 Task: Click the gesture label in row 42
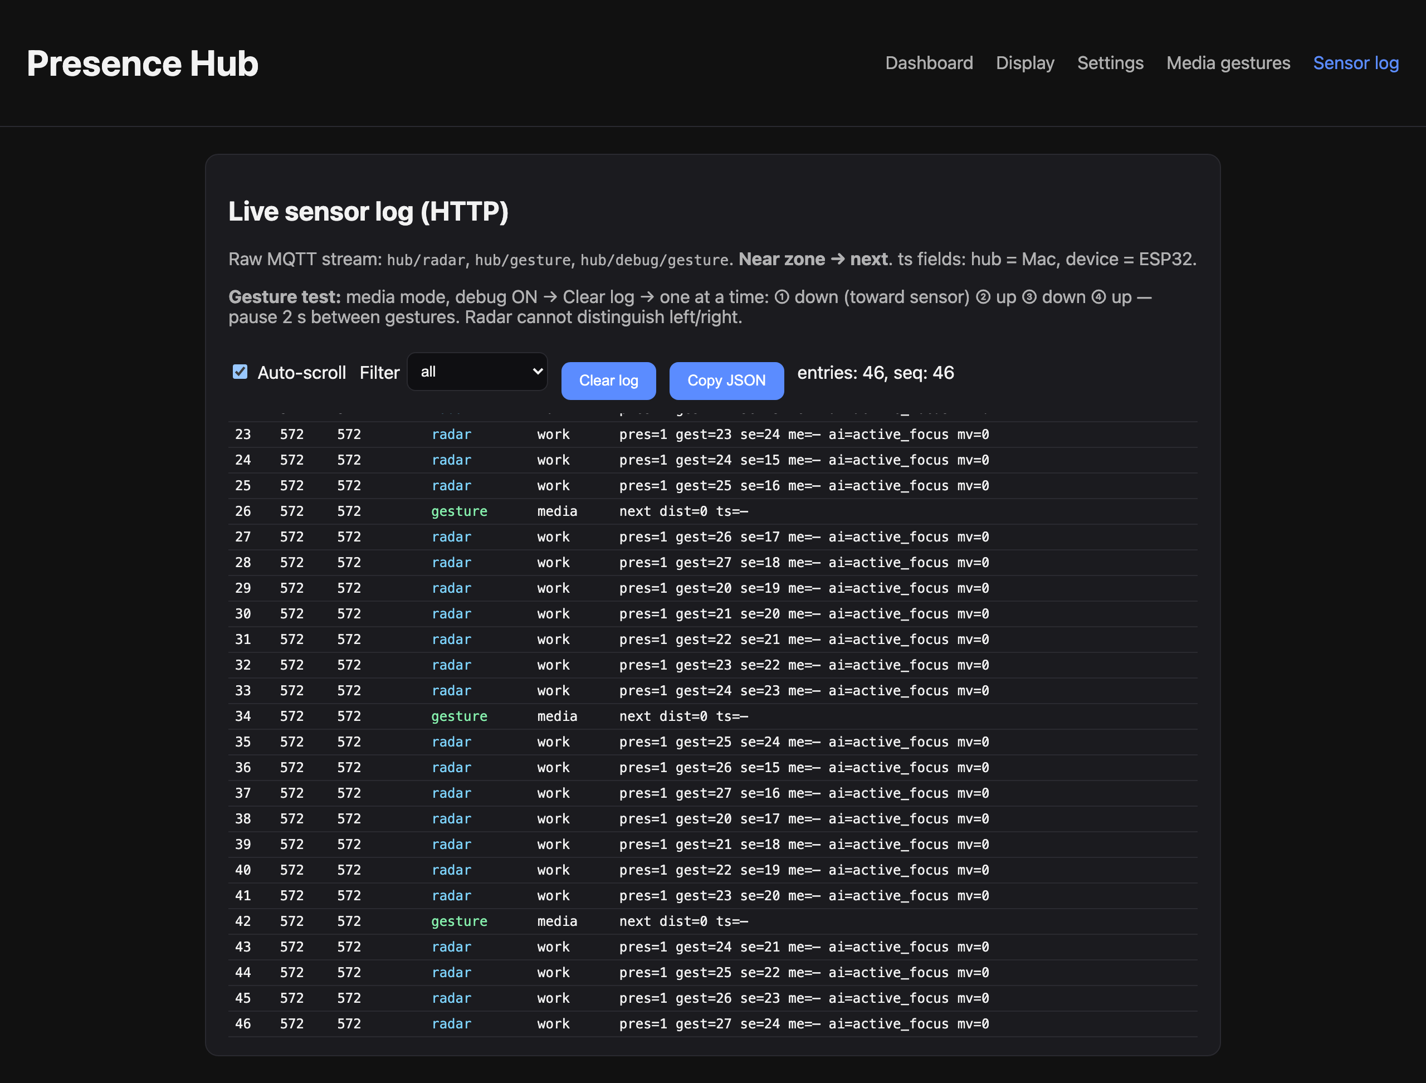click(x=459, y=922)
